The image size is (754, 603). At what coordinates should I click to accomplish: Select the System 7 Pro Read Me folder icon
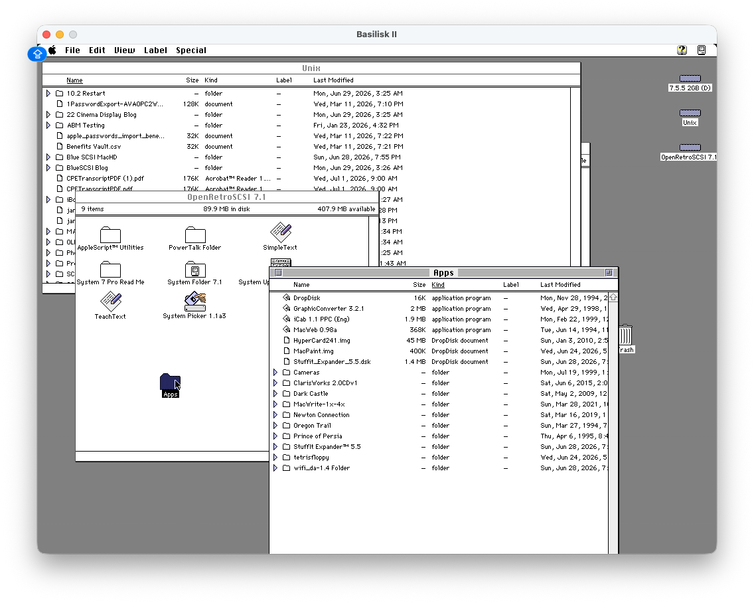pos(110,269)
